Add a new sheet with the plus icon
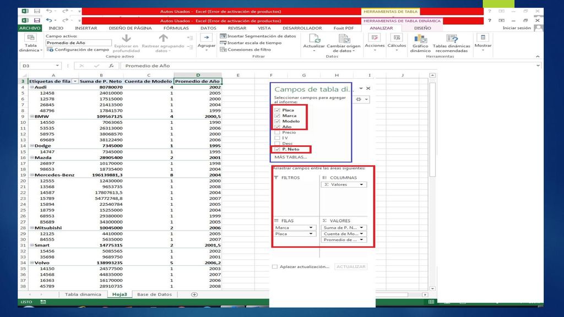The height and width of the screenshot is (317, 564). (x=194, y=294)
